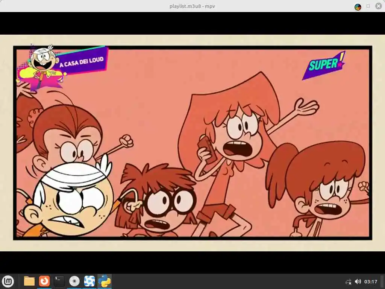Click the mpv video playback area
Screen dimensions: 385x289
click(x=192, y=143)
